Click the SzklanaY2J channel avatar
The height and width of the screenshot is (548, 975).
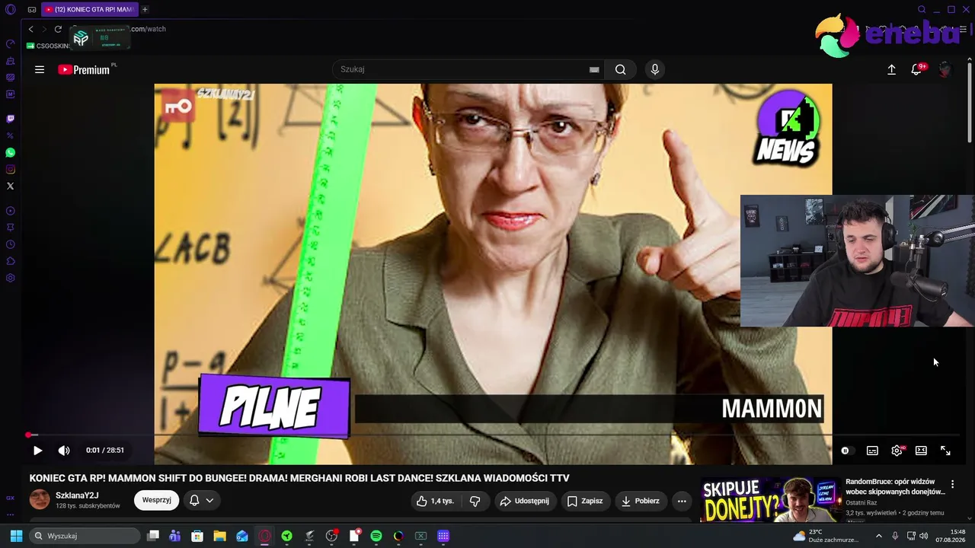(x=40, y=500)
